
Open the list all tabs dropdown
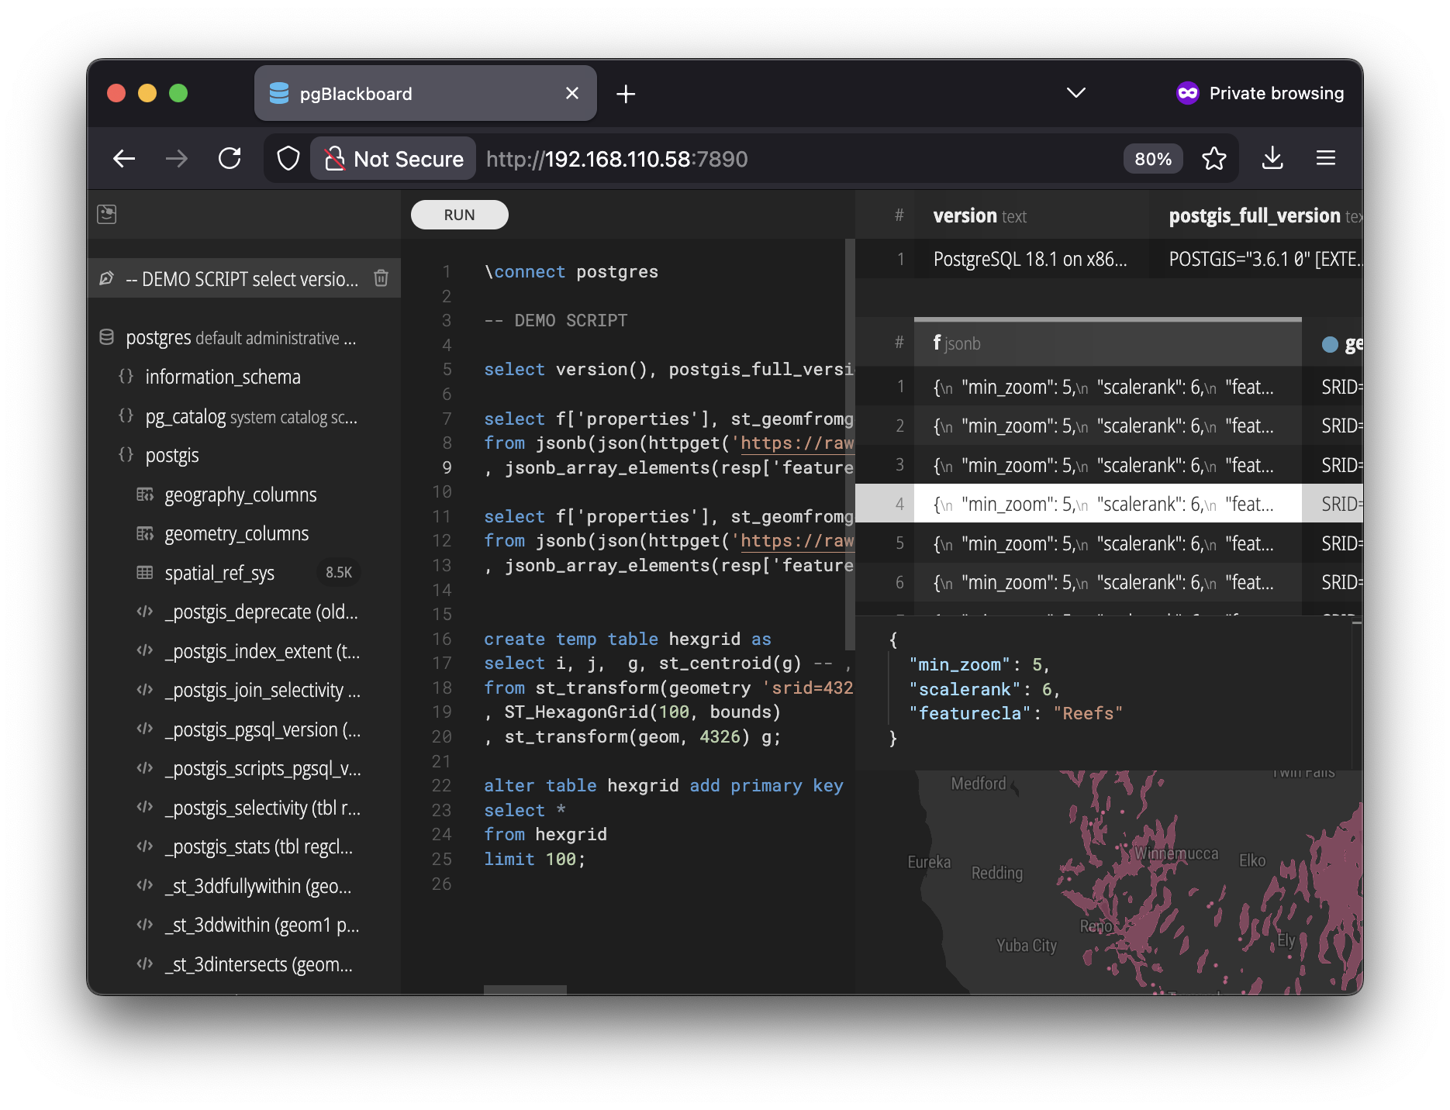click(1075, 93)
